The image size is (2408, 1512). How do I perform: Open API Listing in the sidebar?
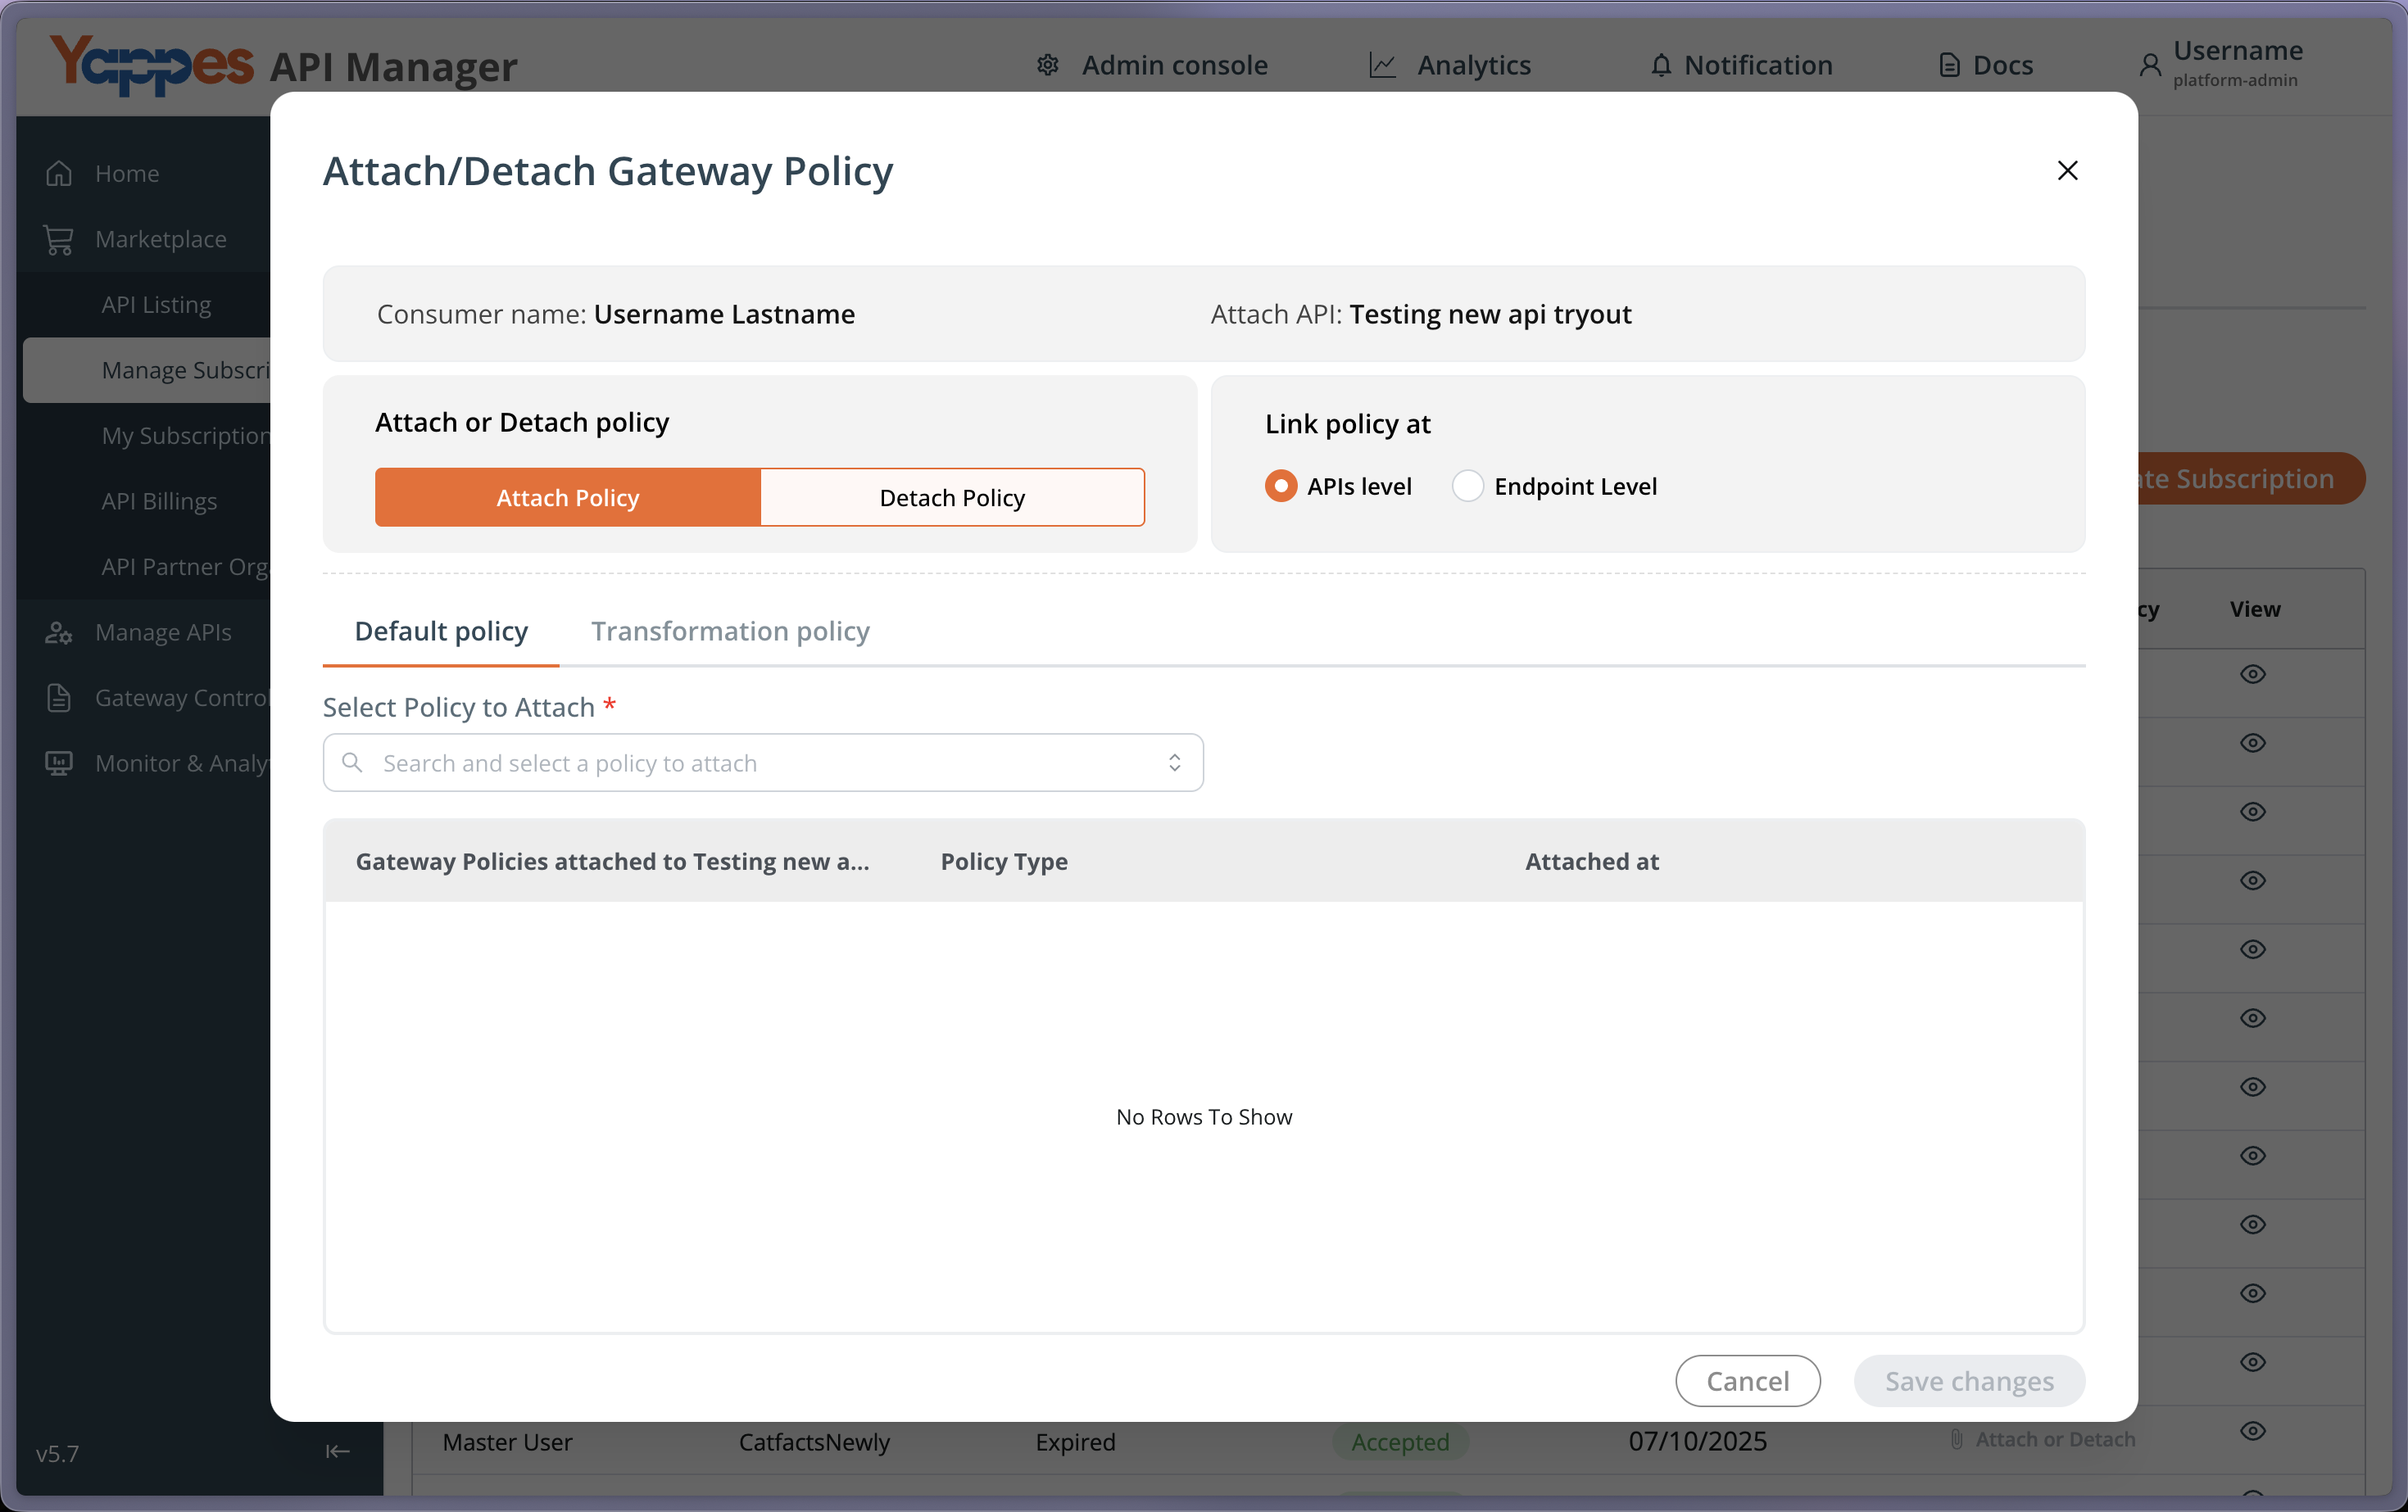click(x=156, y=304)
